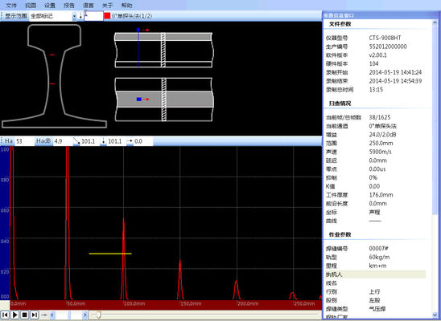
Task: Click the parameter panel vertical scrollbar thumb
Action: [435, 120]
